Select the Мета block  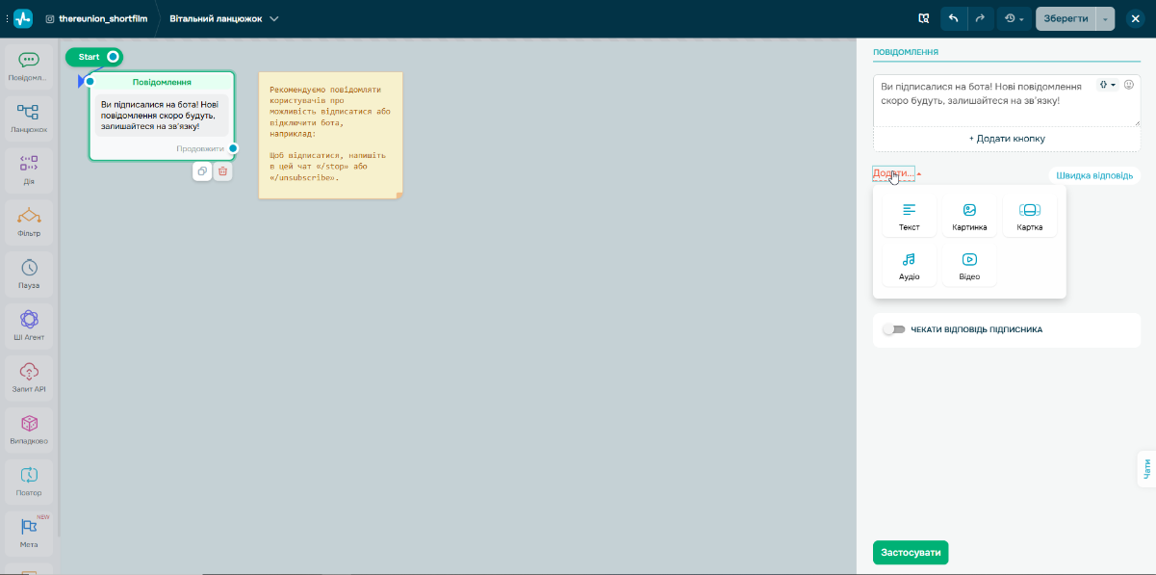(29, 534)
